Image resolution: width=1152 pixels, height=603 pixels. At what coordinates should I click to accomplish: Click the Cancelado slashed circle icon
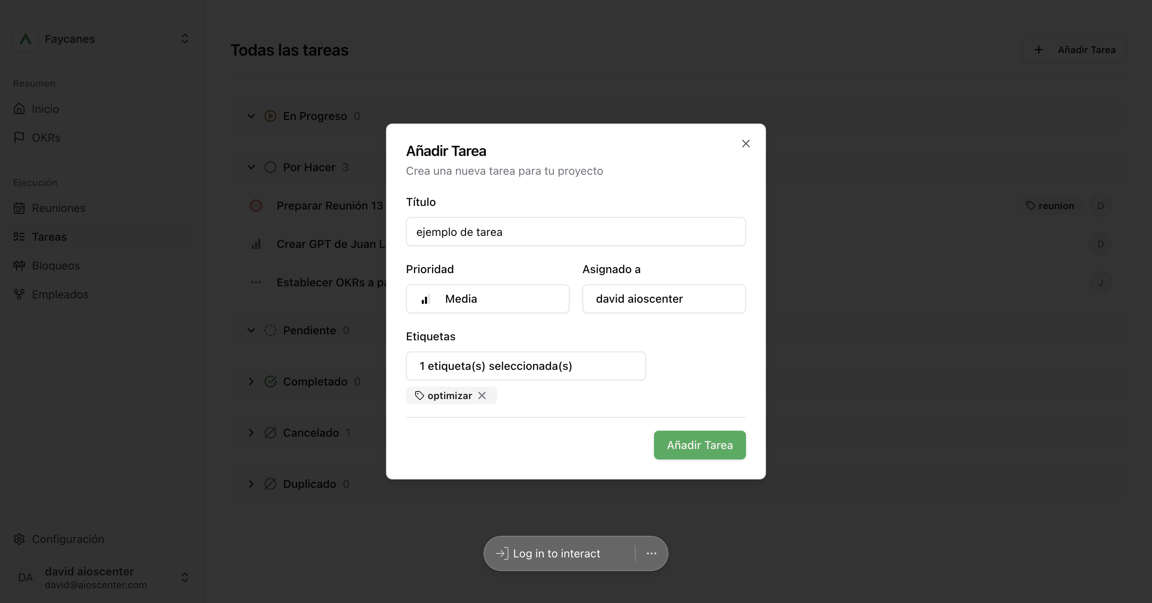pyautogui.click(x=270, y=433)
